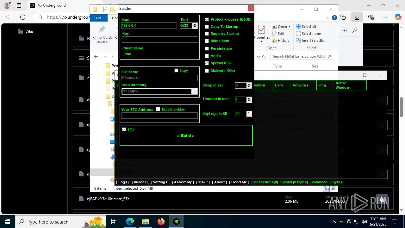Viewport: 405px width, 228px height.
Task: Expand the Open dropdown in Explorer ribbon
Action: (289, 27)
